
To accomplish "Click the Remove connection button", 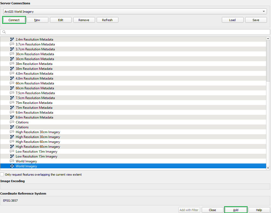I will tap(84, 20).
